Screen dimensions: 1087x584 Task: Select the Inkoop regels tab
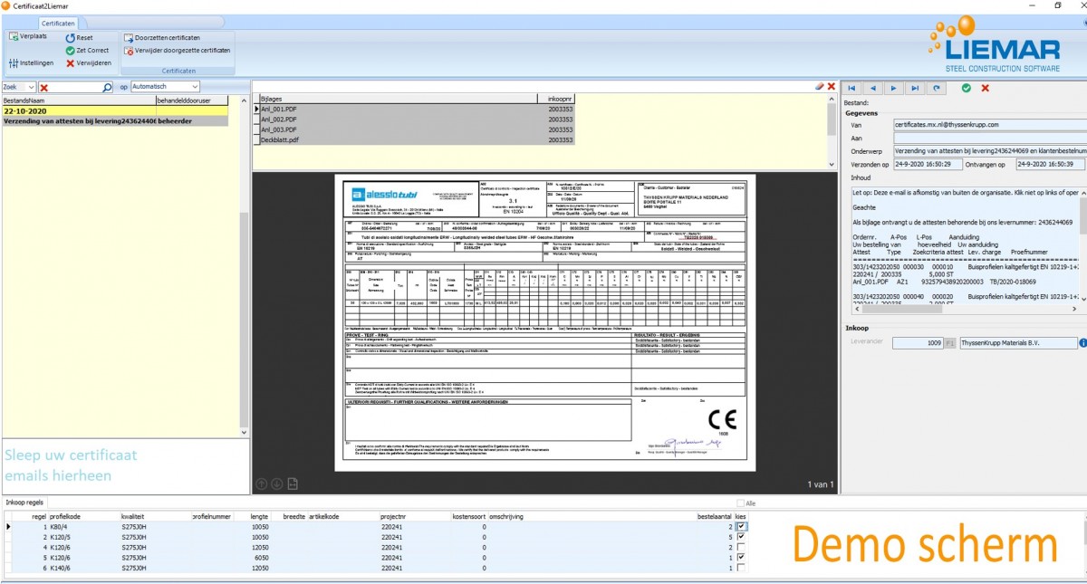(25, 503)
